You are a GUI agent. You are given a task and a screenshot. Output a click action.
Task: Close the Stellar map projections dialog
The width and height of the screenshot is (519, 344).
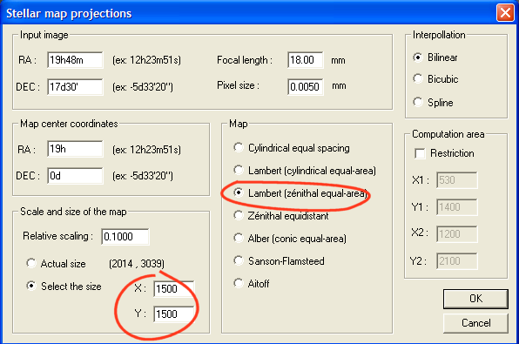pyautogui.click(x=505, y=13)
